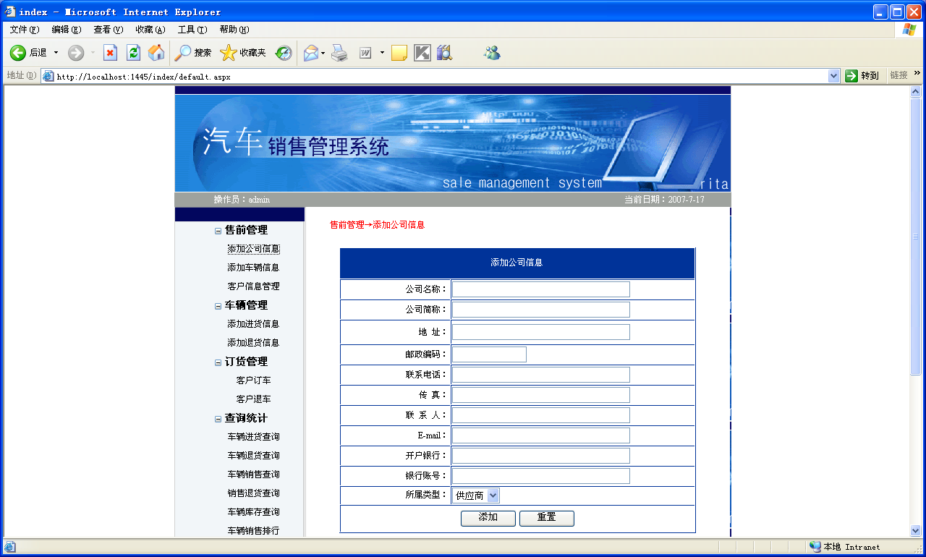Click the 传真 input field
This screenshot has width=926, height=557.
pyautogui.click(x=541, y=395)
